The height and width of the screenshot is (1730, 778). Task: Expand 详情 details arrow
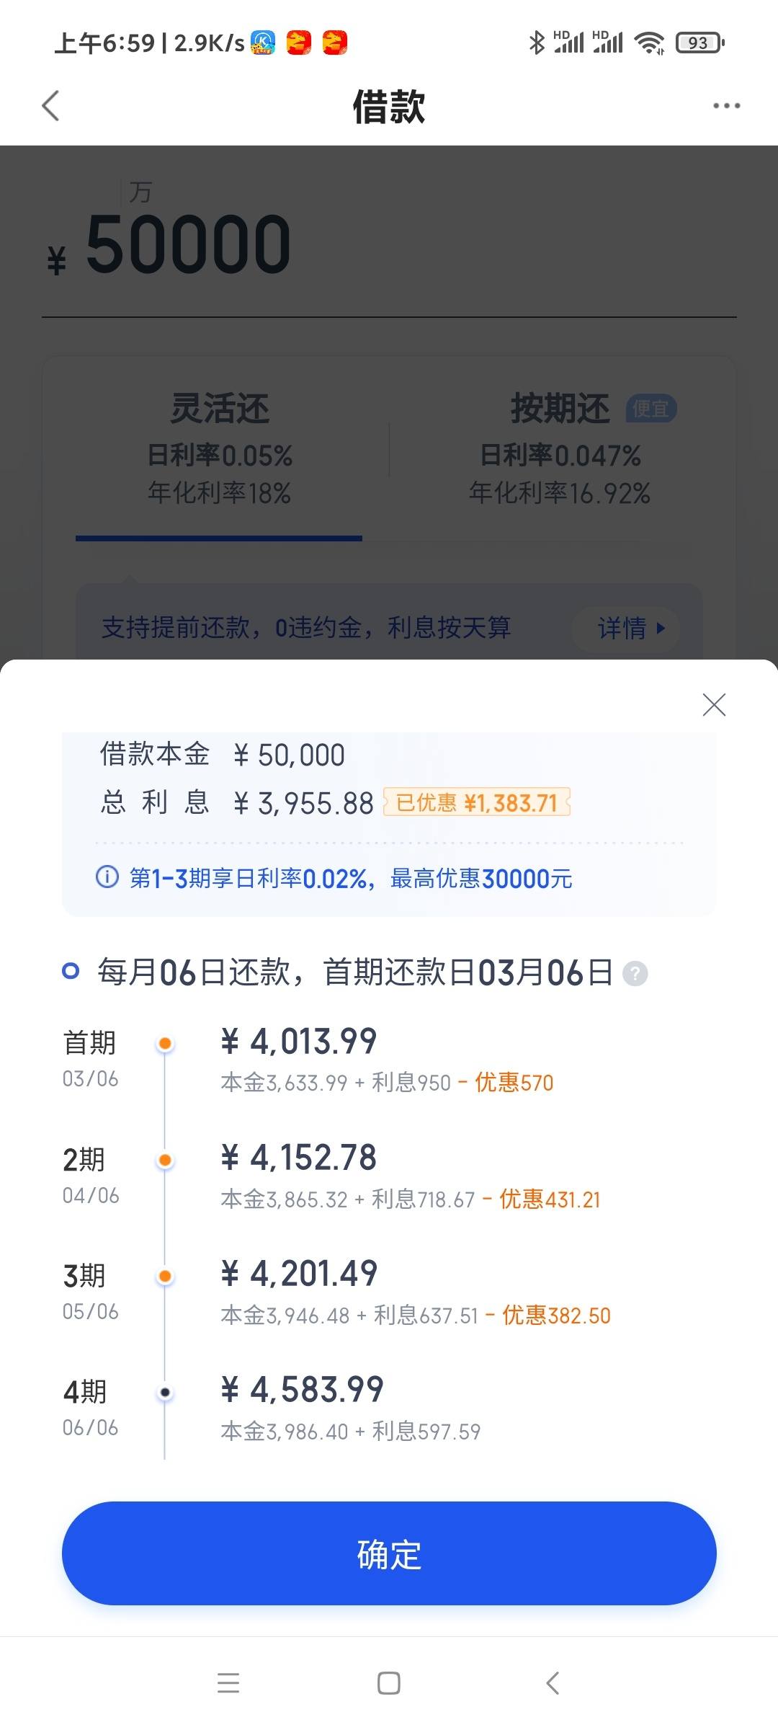pos(632,628)
